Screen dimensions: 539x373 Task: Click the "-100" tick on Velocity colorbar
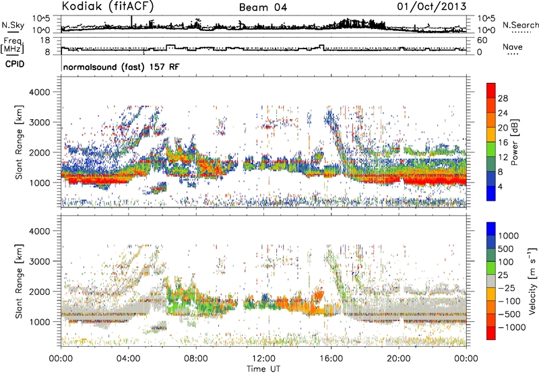(x=509, y=301)
